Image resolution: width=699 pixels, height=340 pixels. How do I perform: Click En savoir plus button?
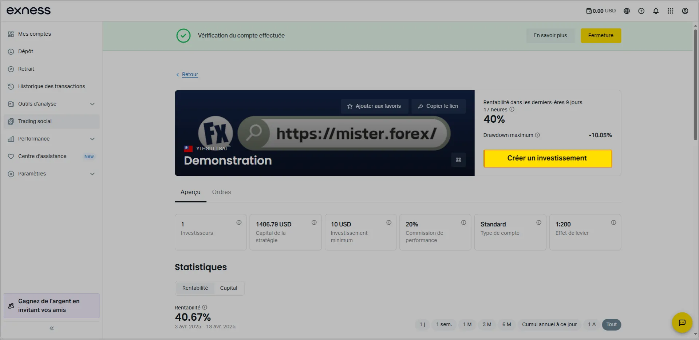click(550, 35)
